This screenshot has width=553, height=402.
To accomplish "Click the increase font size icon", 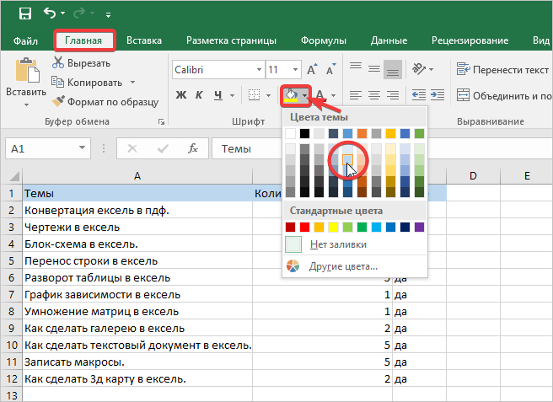I will 313,69.
